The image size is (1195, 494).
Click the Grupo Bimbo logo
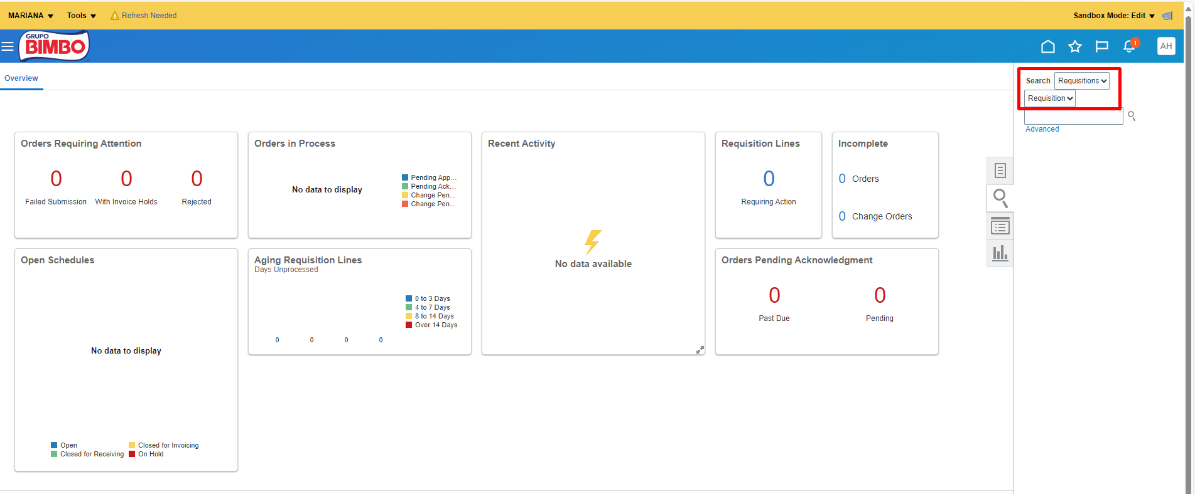pos(55,46)
